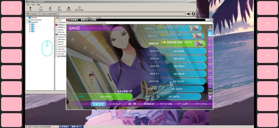Switch to save page P1

210,34
